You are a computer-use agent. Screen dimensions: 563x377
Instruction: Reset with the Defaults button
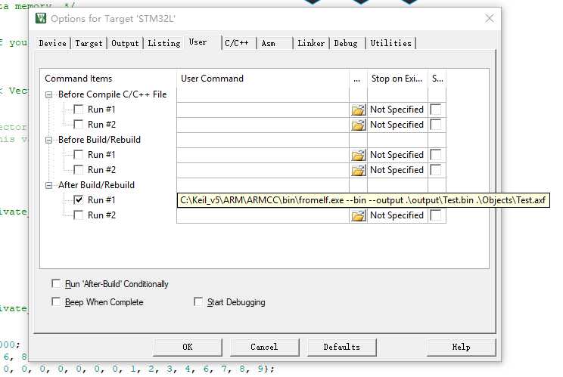click(x=341, y=347)
